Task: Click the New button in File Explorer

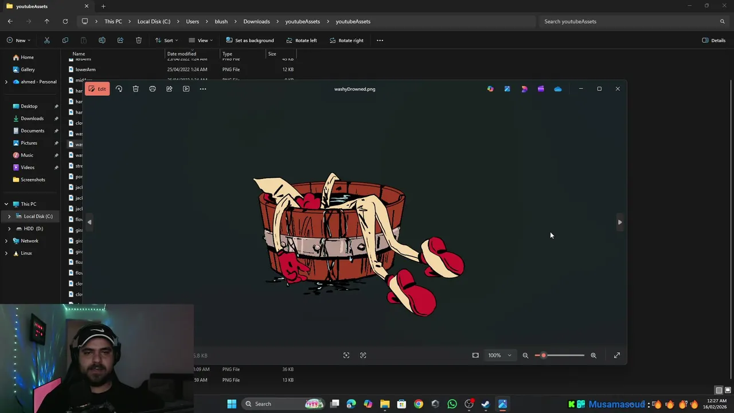Action: click(19, 40)
